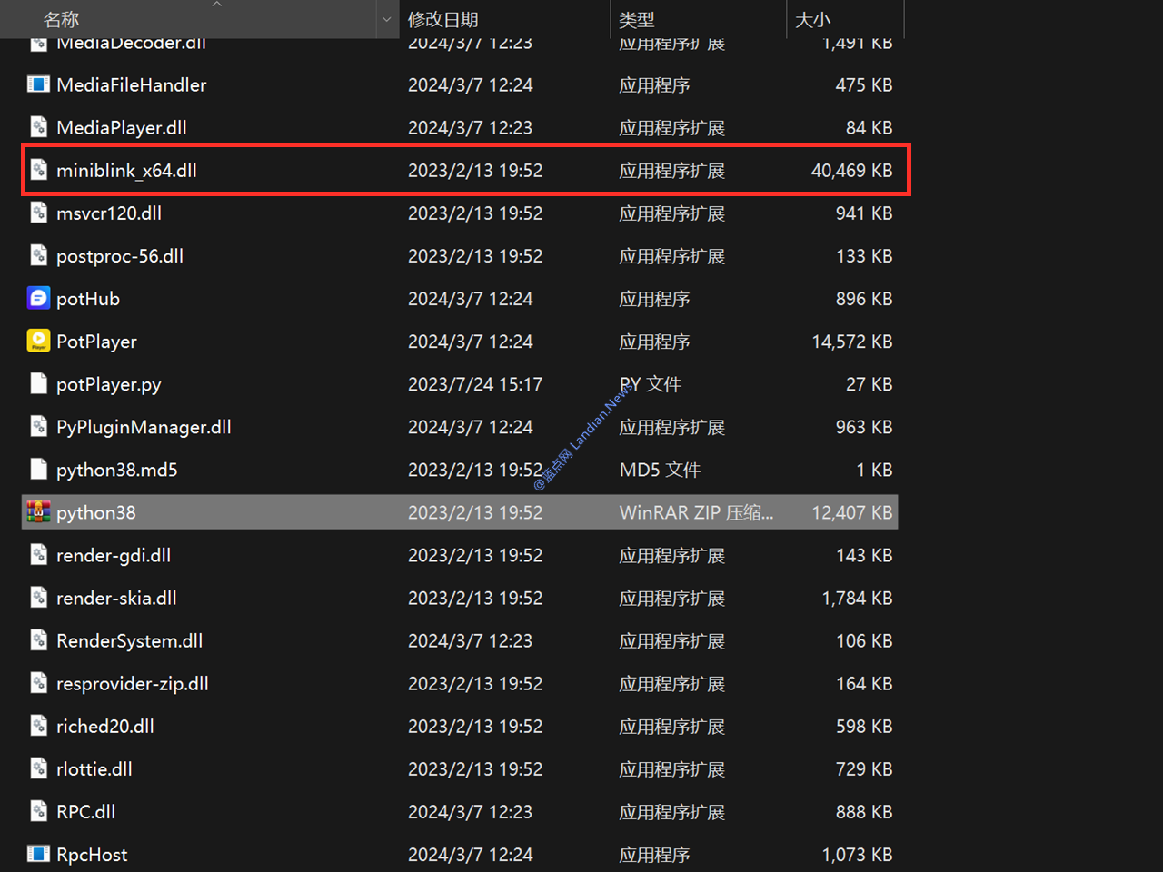This screenshot has height=872, width=1163.
Task: Click the MediaPlayer.dll file icon
Action: click(x=38, y=127)
